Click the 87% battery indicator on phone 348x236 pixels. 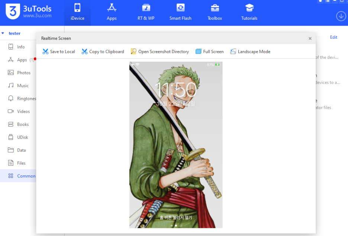[x=213, y=65]
